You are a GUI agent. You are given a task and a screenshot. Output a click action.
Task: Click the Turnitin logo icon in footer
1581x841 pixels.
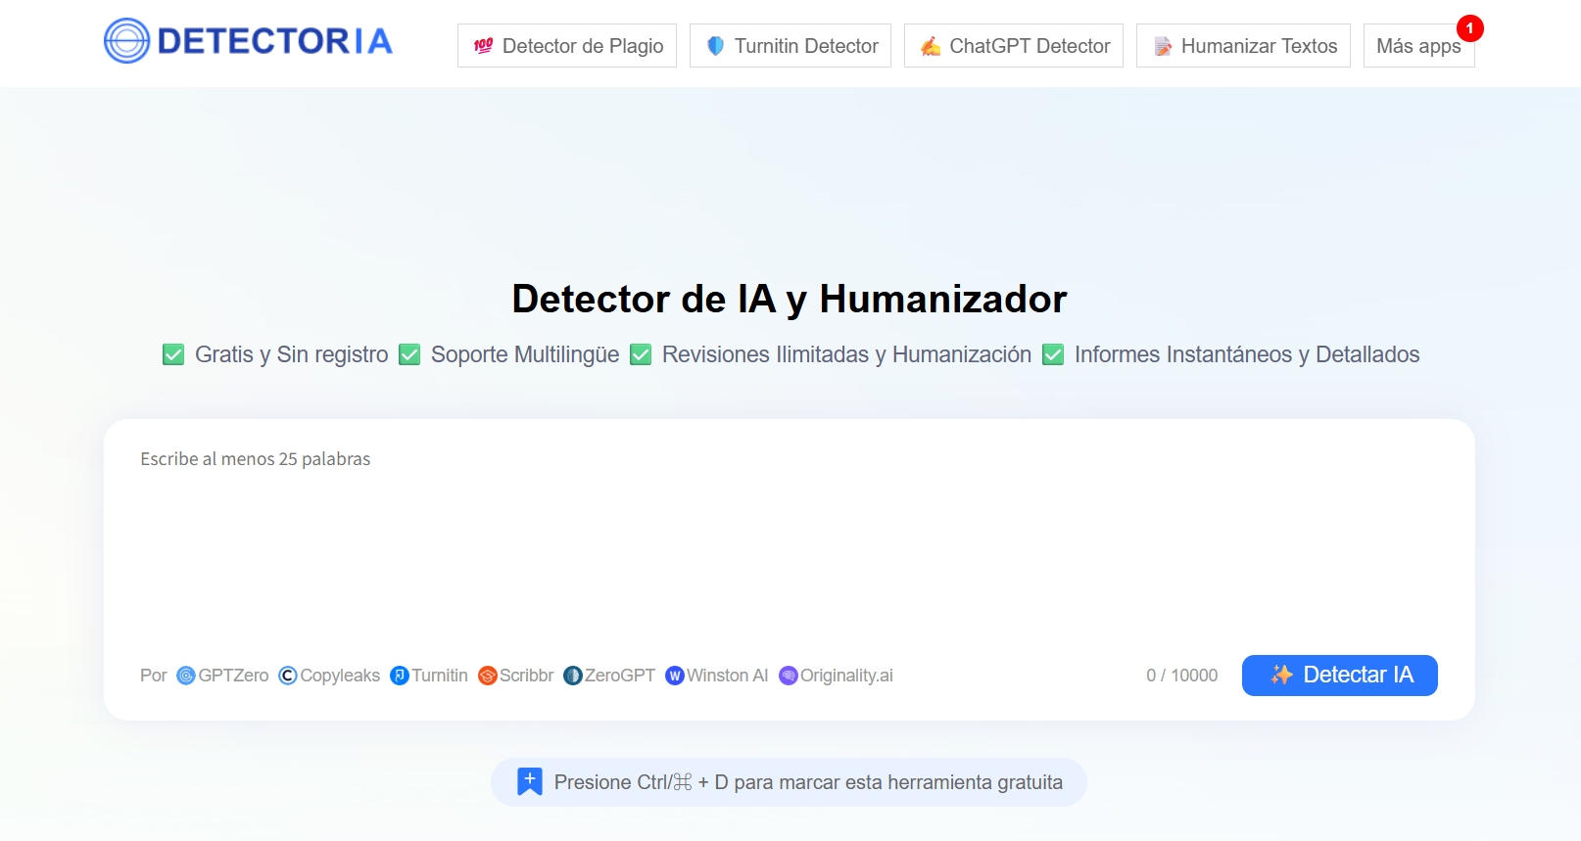[x=400, y=676]
